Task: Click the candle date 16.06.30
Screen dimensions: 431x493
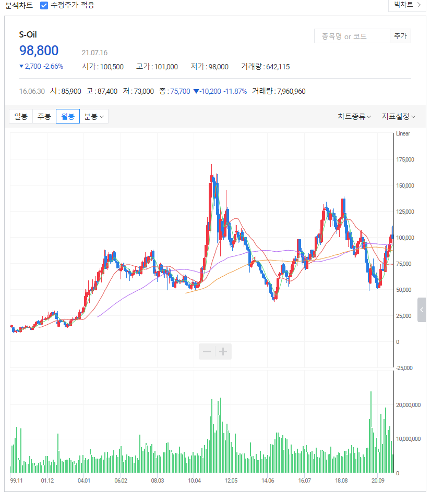Action: click(x=32, y=91)
